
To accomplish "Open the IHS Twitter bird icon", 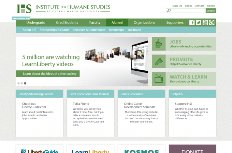I will (199, 22).
